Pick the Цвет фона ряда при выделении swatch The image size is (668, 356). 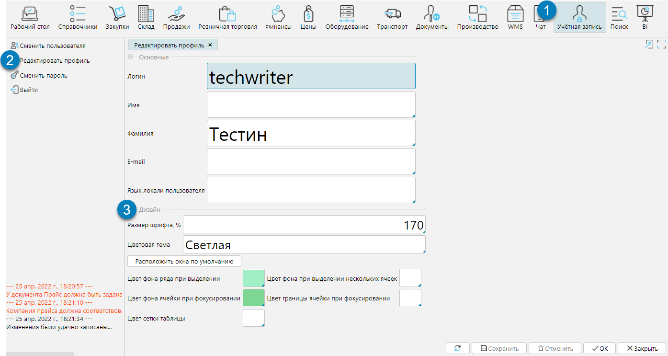(254, 278)
